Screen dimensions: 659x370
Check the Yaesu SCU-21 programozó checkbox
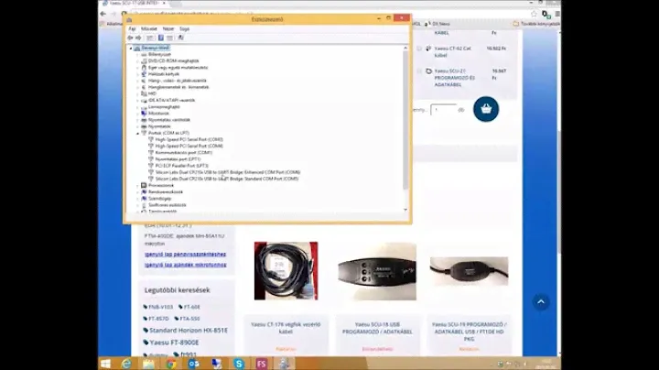pos(419,71)
